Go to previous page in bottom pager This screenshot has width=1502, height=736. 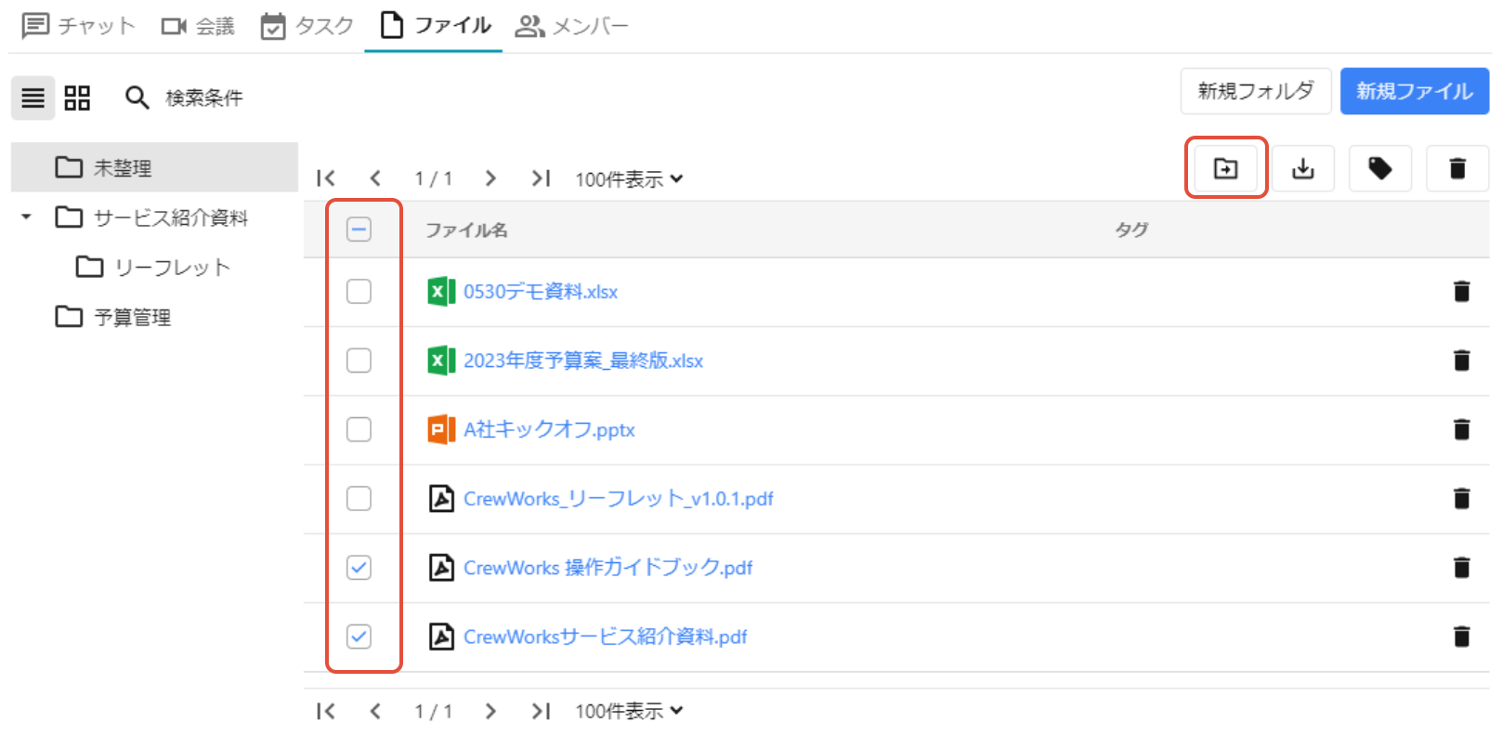click(375, 711)
